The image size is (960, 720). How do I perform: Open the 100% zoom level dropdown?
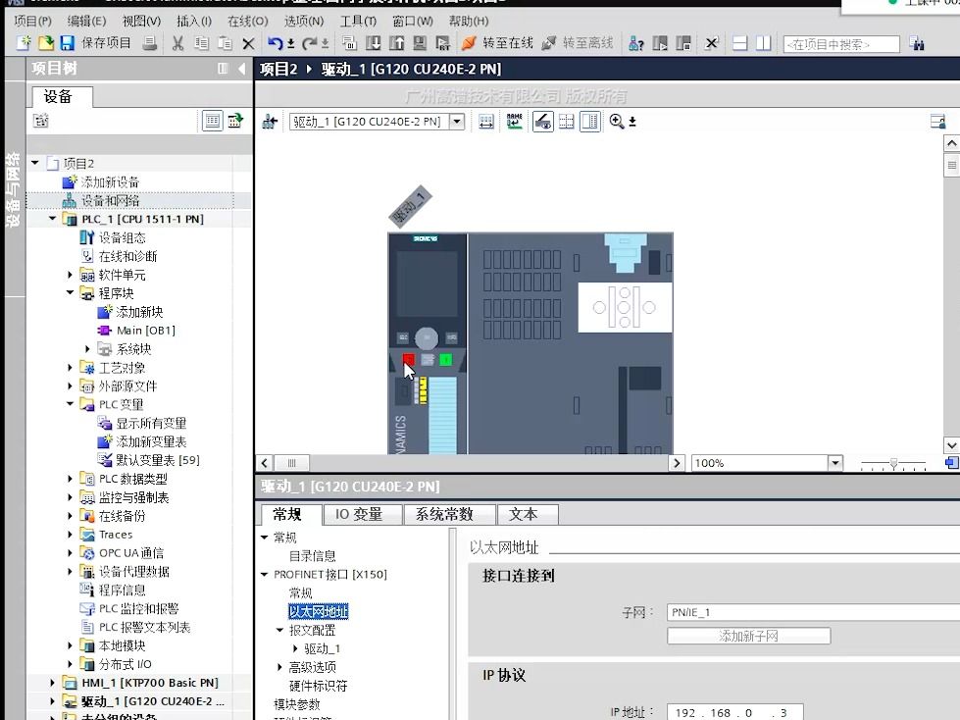pos(835,463)
